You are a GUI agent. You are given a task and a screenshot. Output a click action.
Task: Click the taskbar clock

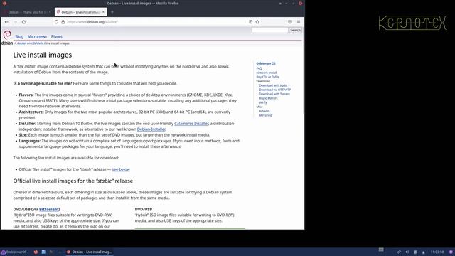437,252
